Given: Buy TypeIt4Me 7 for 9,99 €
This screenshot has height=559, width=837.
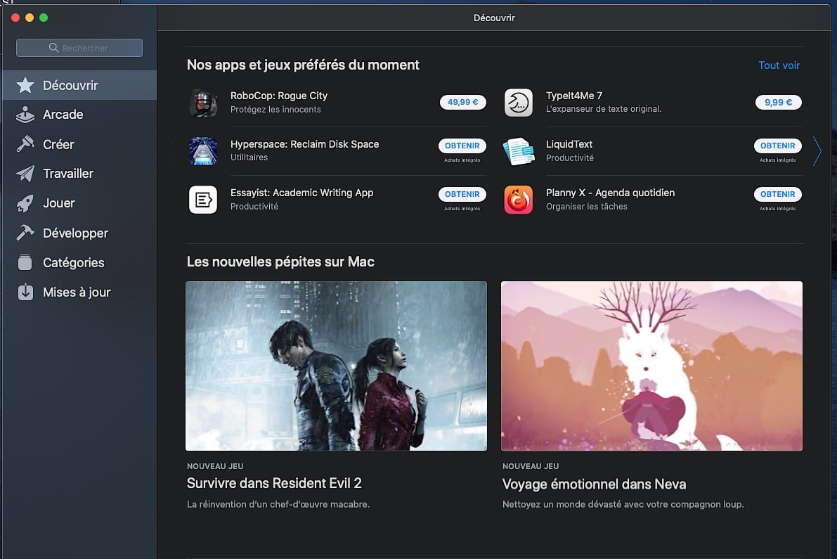Looking at the screenshot, I should coord(778,102).
